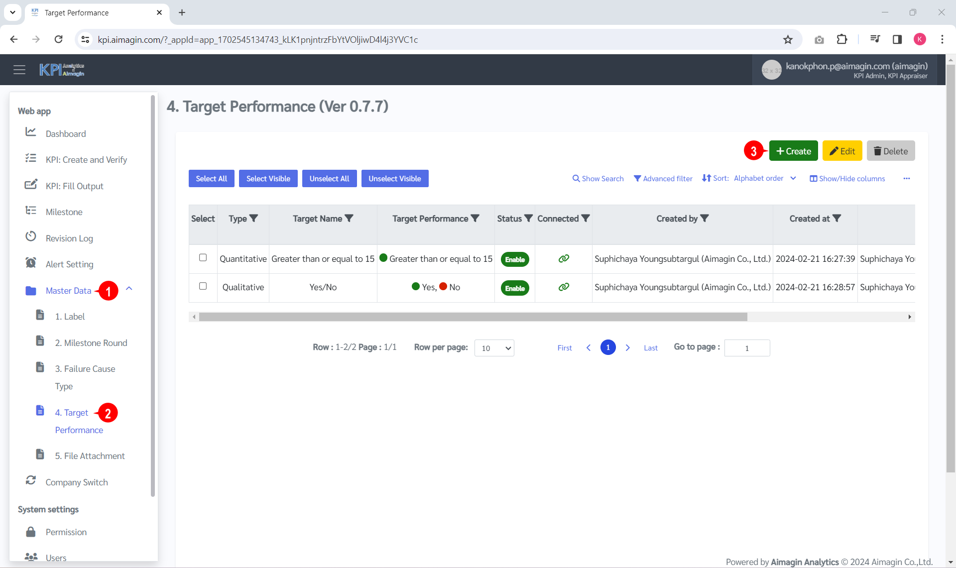
Task: Check the Qualitative row checkbox
Action: tap(203, 286)
